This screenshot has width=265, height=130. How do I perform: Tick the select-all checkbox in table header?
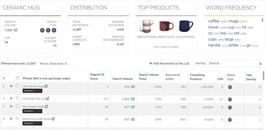coord(17,78)
